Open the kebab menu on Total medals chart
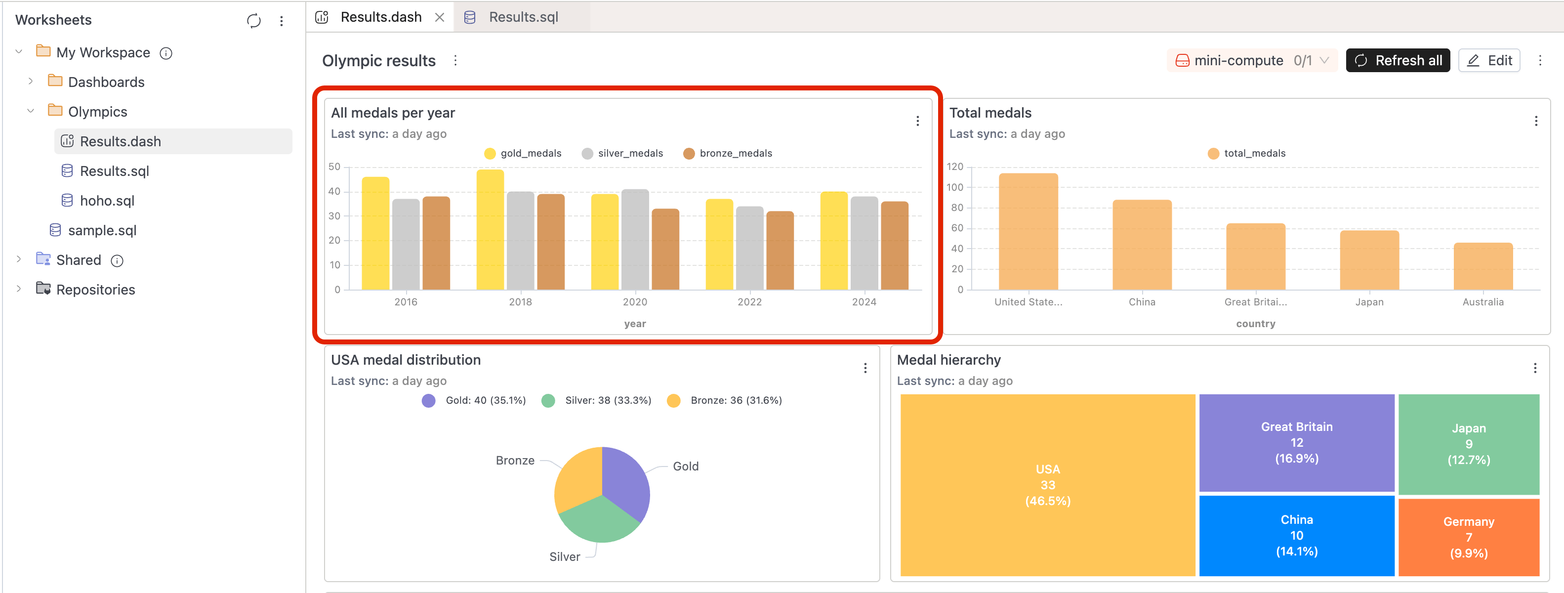Screen dimensions: 1564x593 click(x=1536, y=120)
